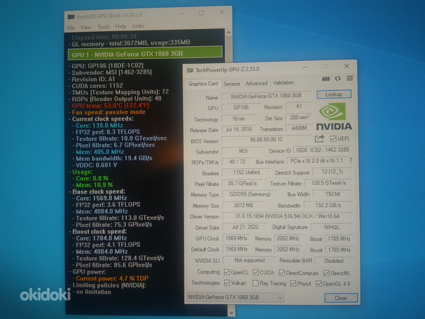This screenshot has width=425, height=319.
Task: Open the Links menu in GPU Shark
Action: click(x=138, y=26)
